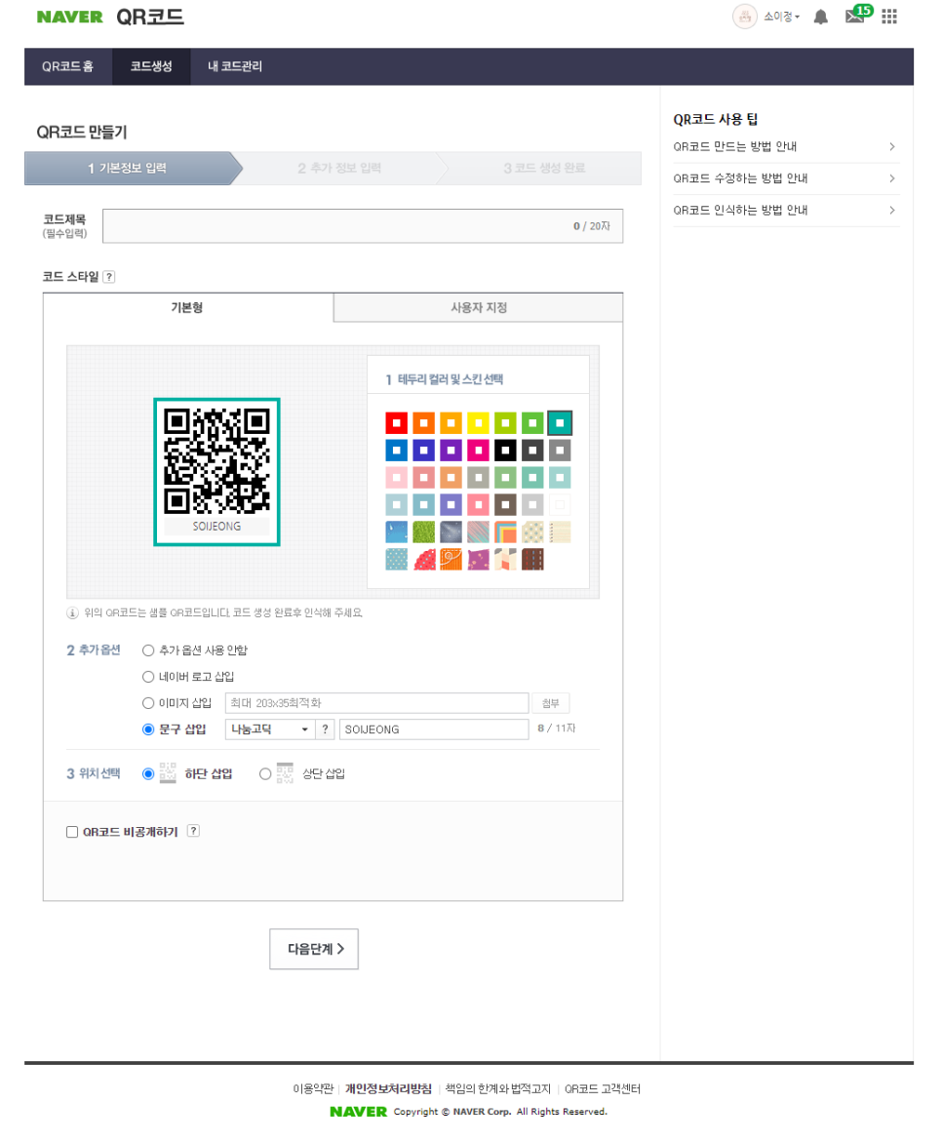Click the code style help question icon

click(109, 277)
